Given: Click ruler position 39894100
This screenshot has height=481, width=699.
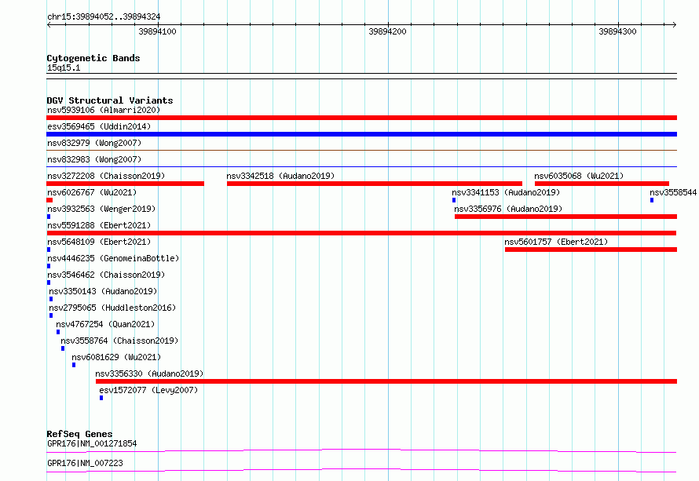Looking at the screenshot, I should click(157, 31).
